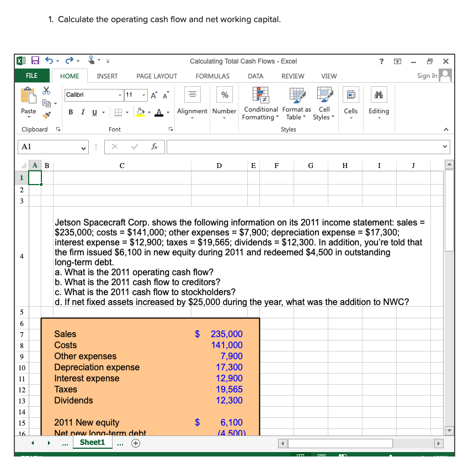The image size is (474, 467).
Task: Toggle bold formatting
Action: click(x=70, y=112)
